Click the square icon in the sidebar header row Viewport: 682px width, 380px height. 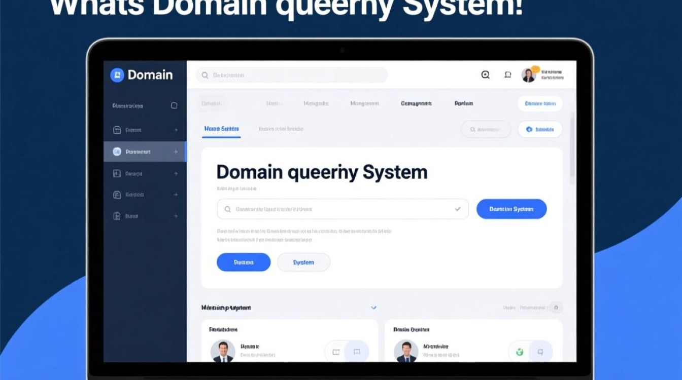tap(174, 106)
